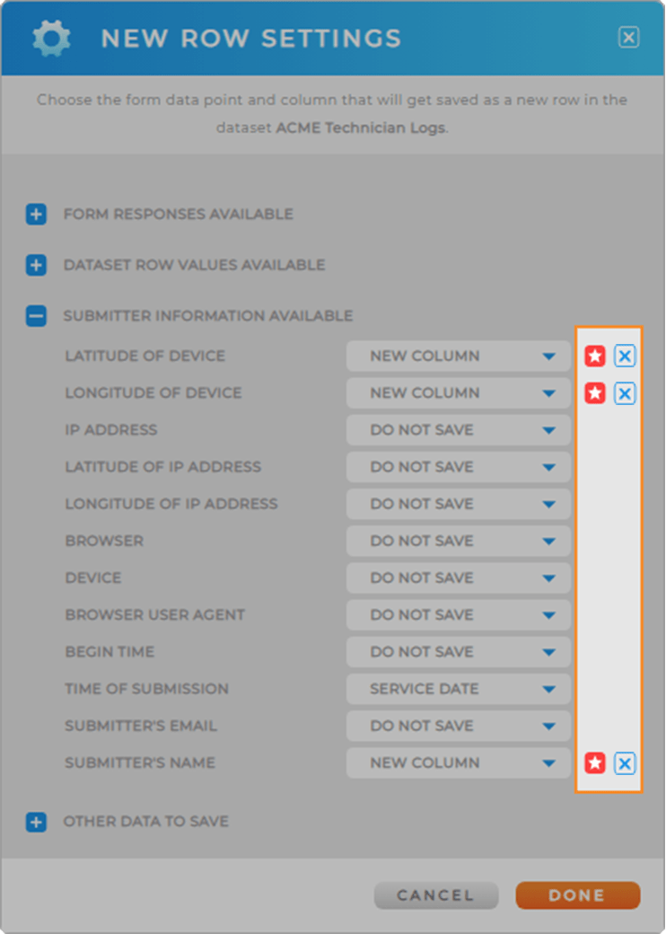This screenshot has width=666, height=934.
Task: Open the Begin Time dropdown
Action: coord(458,652)
